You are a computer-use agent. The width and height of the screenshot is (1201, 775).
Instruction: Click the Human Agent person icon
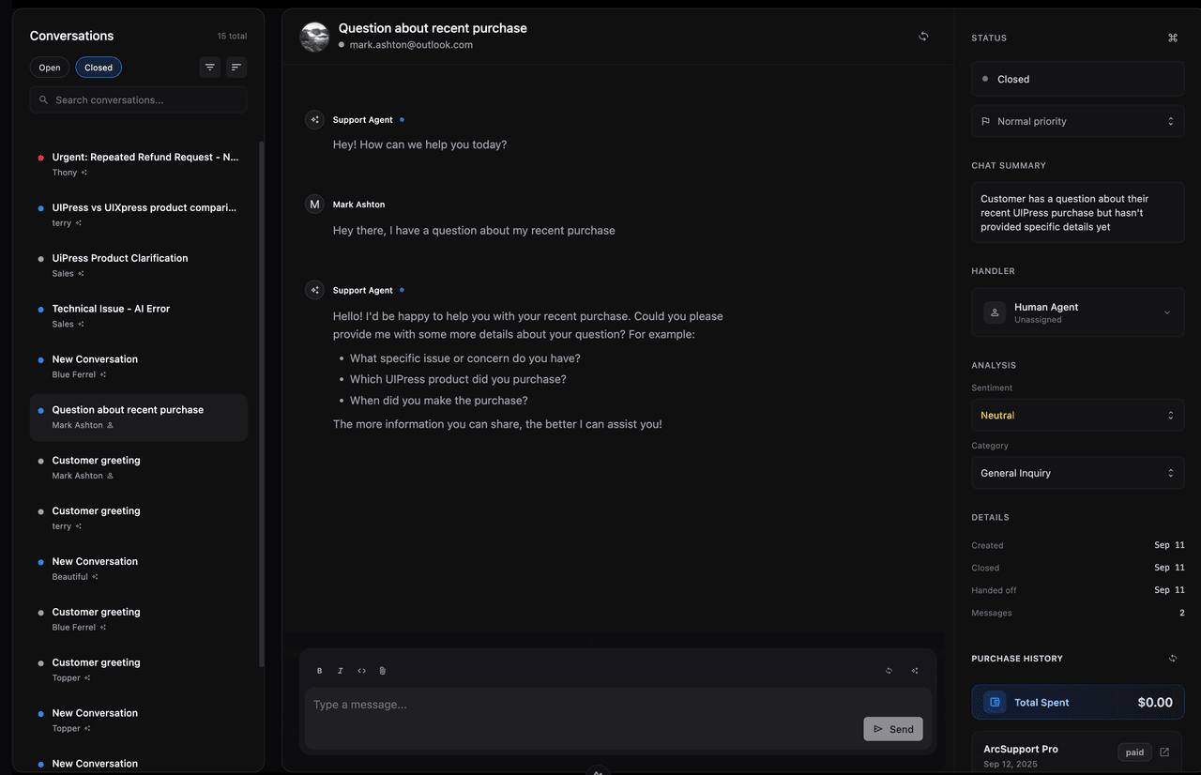coord(995,312)
